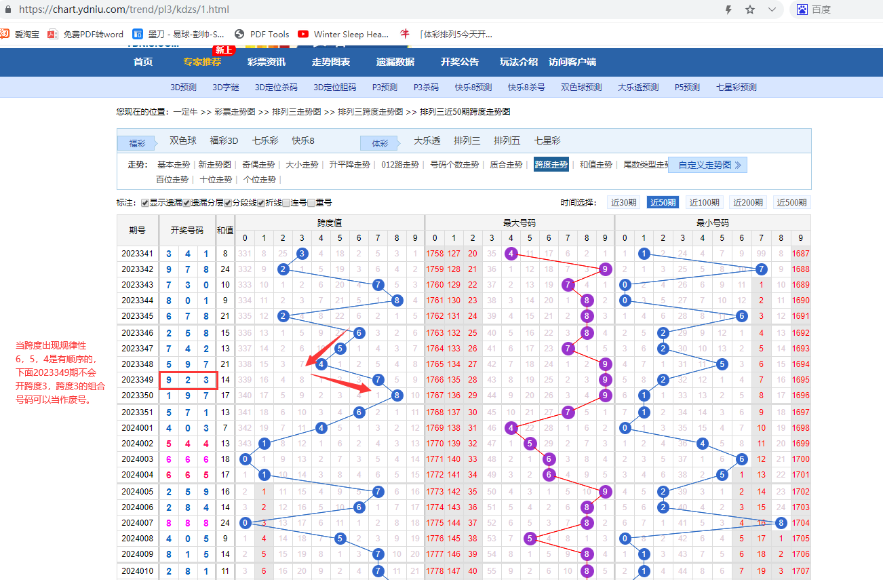The height and width of the screenshot is (580, 883).
Task: Uncheck the 显示遗漏 checkbox
Action: pos(145,203)
